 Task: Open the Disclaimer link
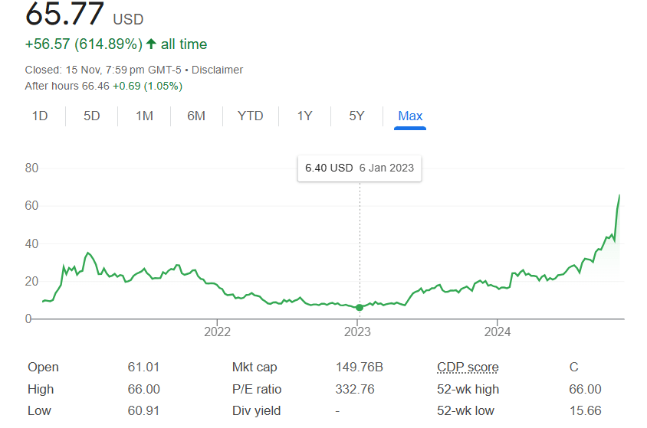[217, 70]
